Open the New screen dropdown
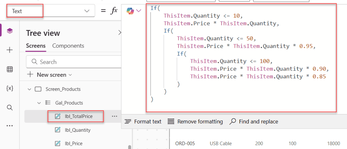347x149 pixels. click(50, 75)
